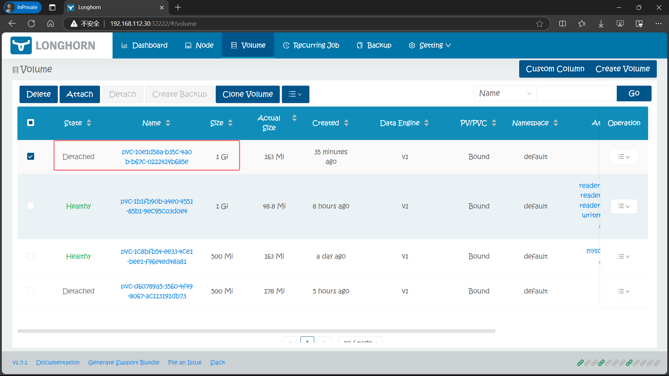669x376 pixels.
Task: Click Create Volume
Action: click(x=623, y=69)
